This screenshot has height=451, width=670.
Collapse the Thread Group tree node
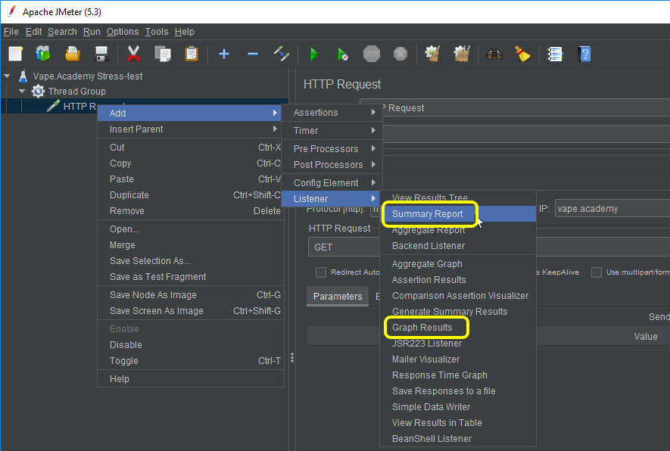tap(22, 92)
